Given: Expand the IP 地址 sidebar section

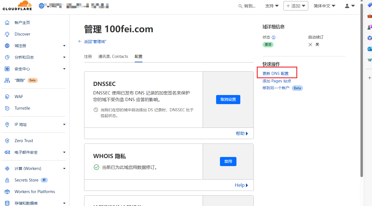Looking at the screenshot, I should (x=64, y=124).
